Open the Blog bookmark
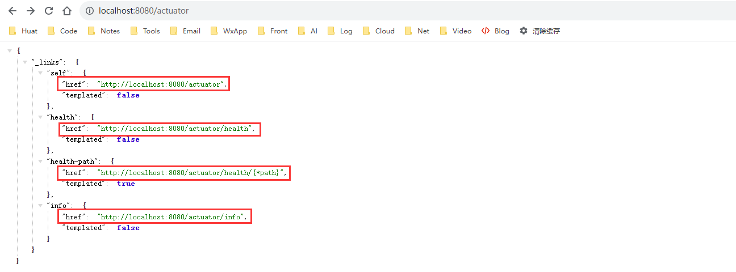Image resolution: width=736 pixels, height=272 pixels. [x=495, y=31]
